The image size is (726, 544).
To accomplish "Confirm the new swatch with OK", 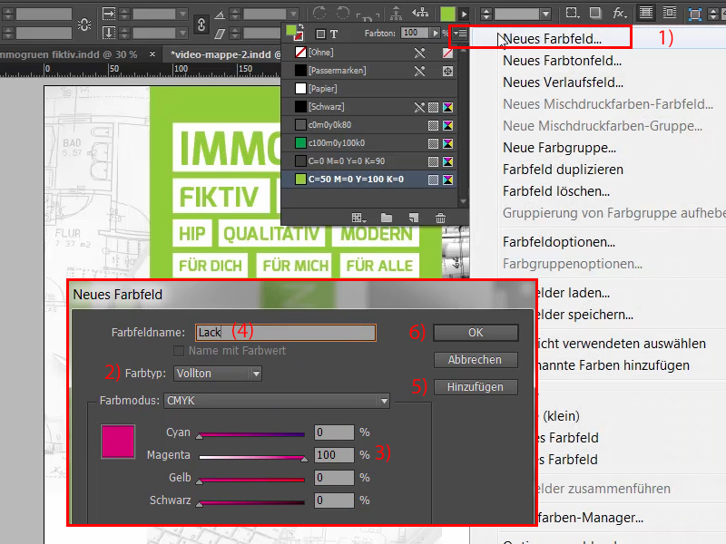I will (475, 332).
